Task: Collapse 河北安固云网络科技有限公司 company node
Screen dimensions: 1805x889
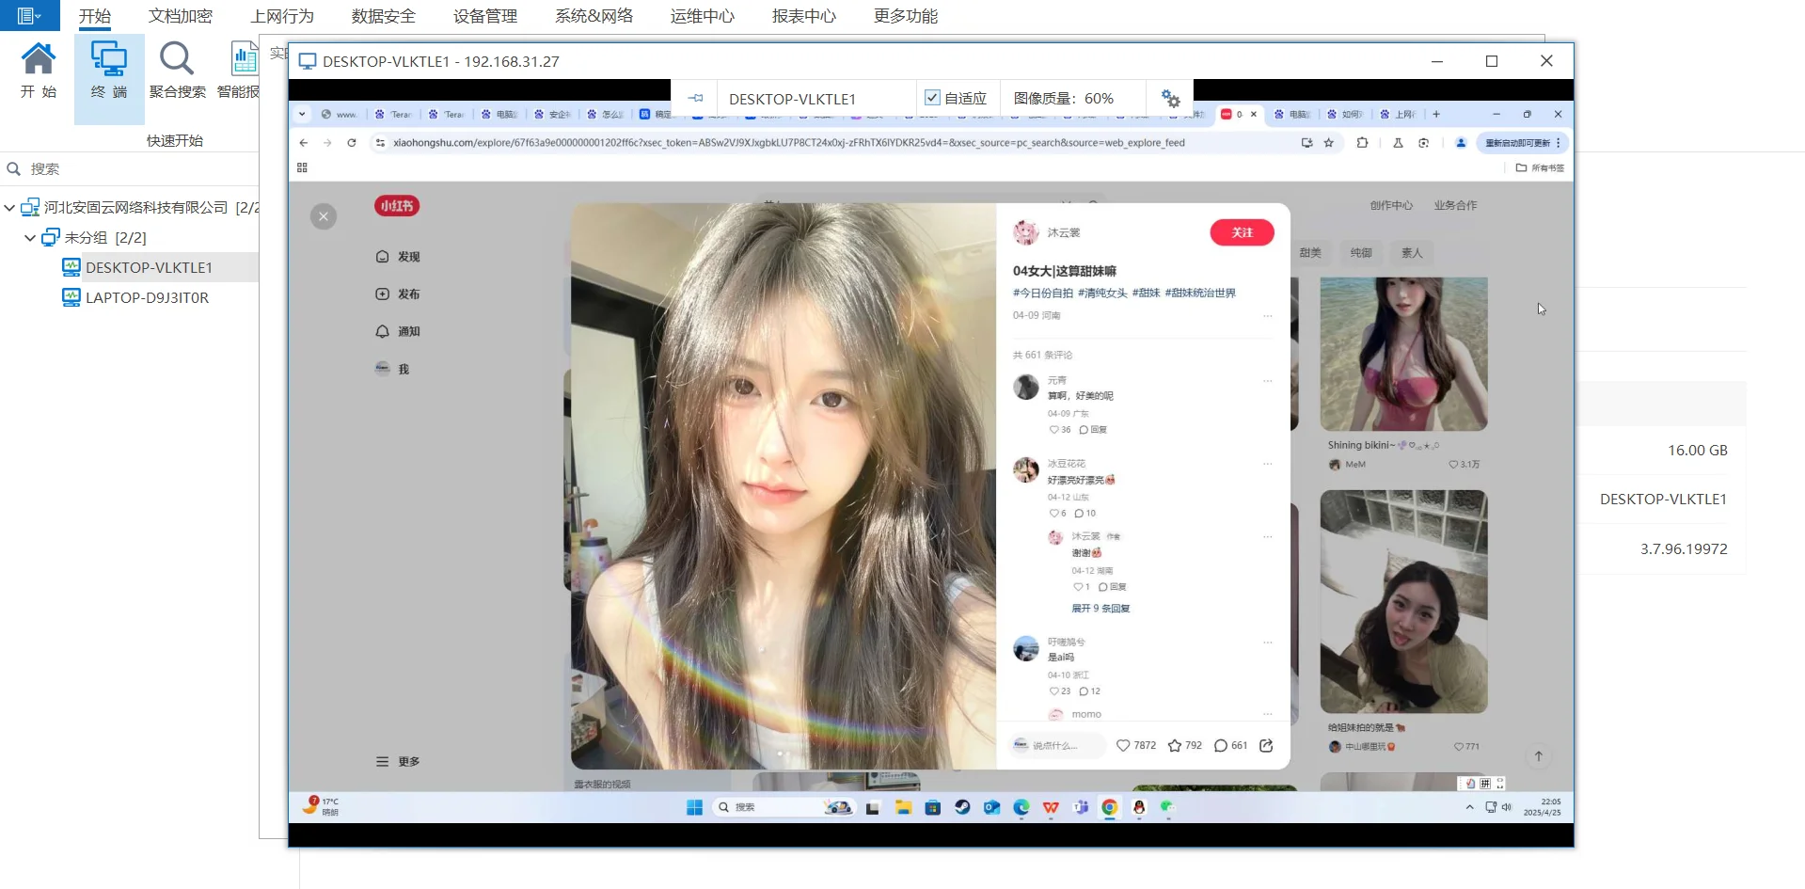Action: [x=9, y=207]
